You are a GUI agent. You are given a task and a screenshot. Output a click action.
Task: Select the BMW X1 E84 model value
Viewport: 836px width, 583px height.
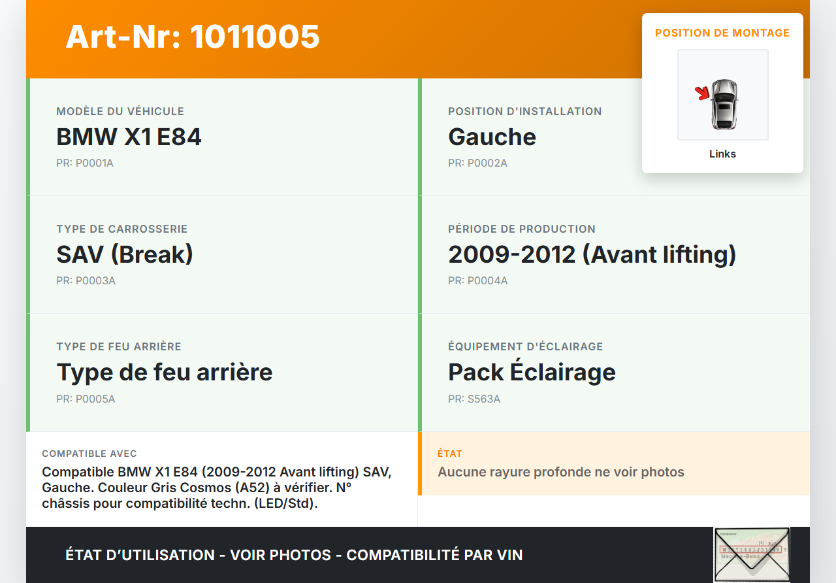click(x=129, y=137)
